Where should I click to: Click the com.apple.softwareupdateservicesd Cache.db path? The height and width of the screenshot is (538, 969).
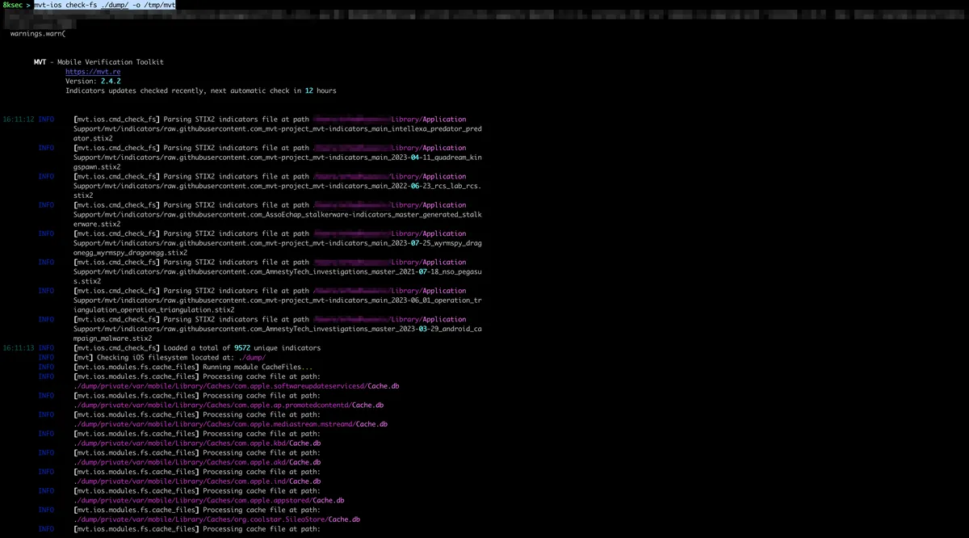pos(236,386)
